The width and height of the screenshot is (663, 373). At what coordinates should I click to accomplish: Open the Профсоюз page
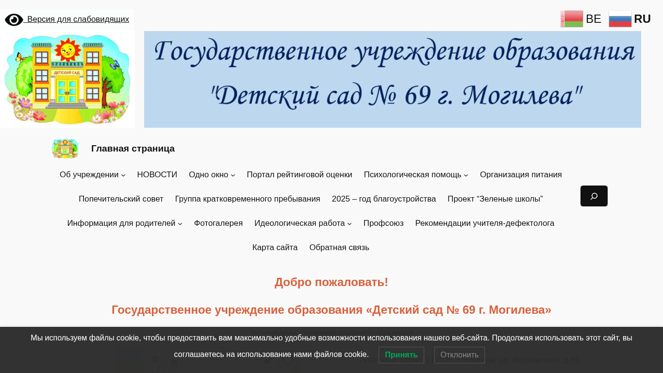[383, 223]
